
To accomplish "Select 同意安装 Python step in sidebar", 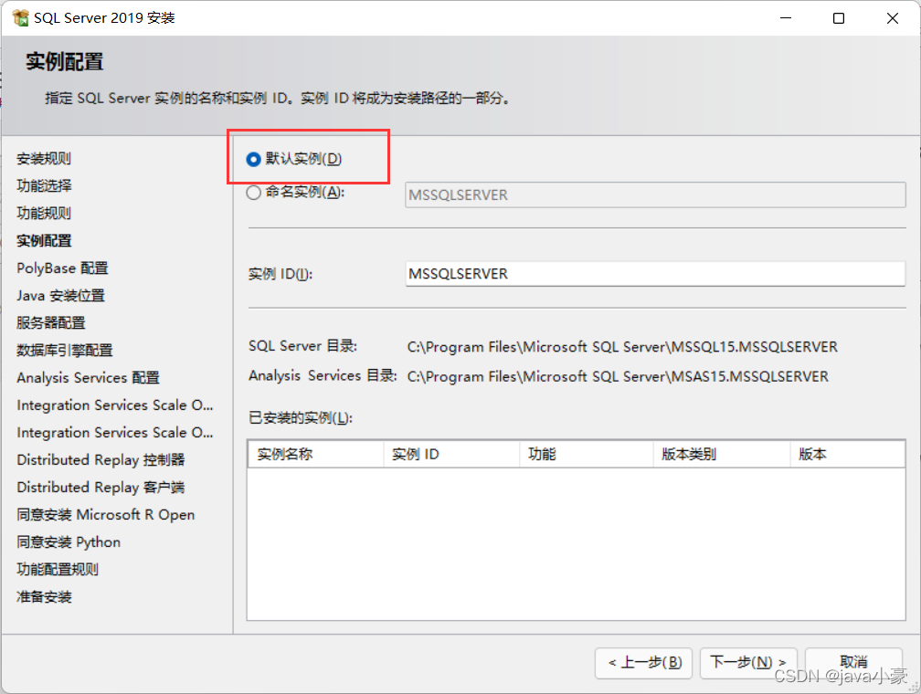I will [x=69, y=542].
